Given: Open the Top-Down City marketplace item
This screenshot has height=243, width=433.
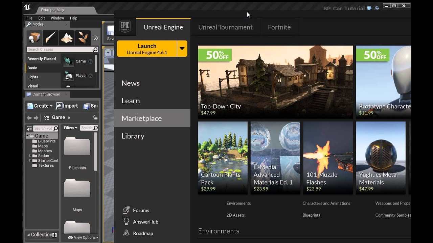Looking at the screenshot, I should (x=275, y=82).
